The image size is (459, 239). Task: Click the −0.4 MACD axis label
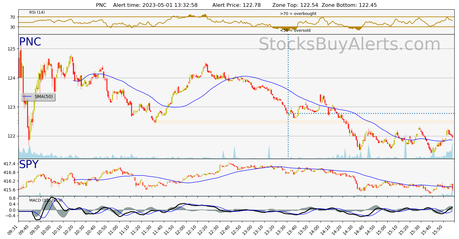11,216
